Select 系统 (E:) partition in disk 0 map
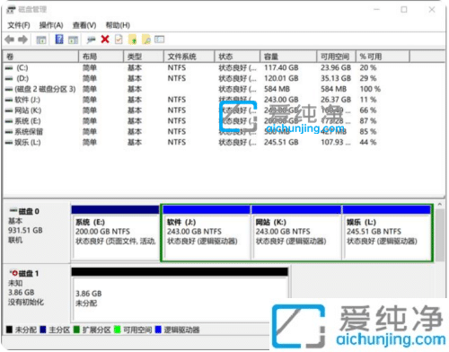 tap(115, 233)
